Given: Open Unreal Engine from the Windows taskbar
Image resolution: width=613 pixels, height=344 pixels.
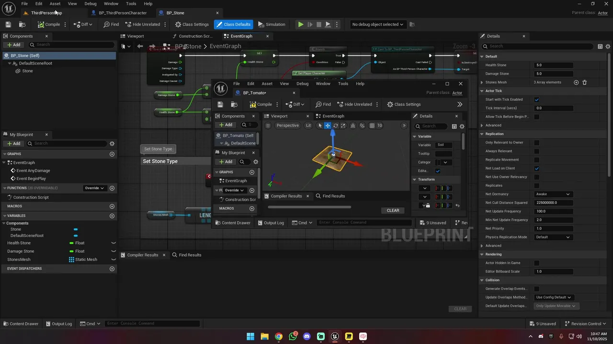Looking at the screenshot, I should 335,336.
